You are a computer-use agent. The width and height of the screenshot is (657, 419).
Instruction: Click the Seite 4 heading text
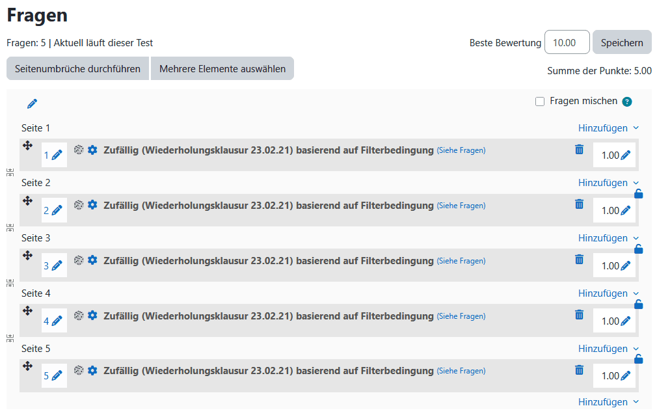[x=36, y=293]
